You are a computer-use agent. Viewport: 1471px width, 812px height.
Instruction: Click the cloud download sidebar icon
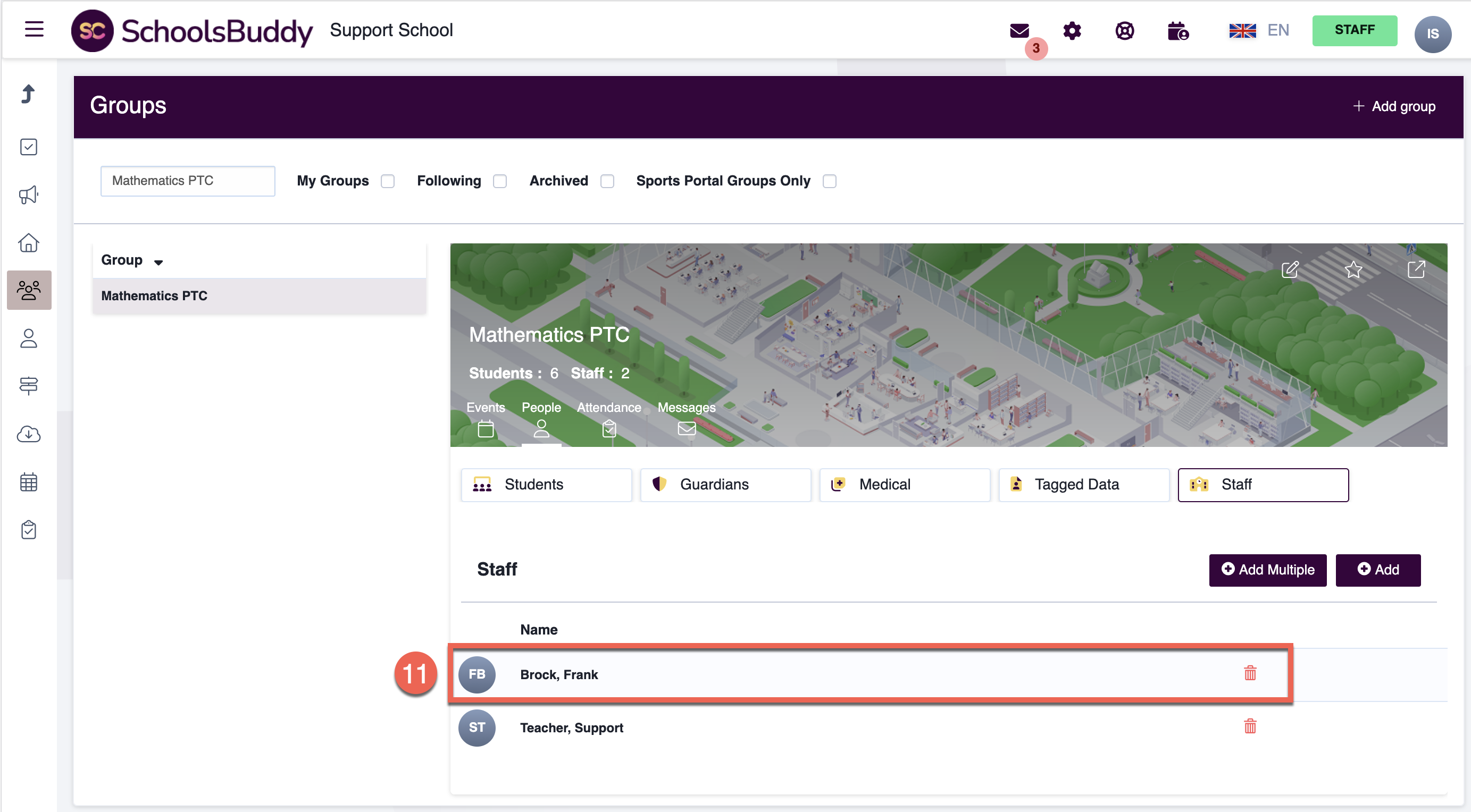[x=29, y=434]
